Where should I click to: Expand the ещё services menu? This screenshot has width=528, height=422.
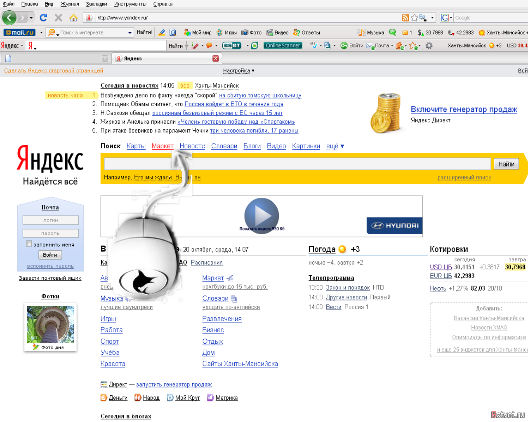335,146
